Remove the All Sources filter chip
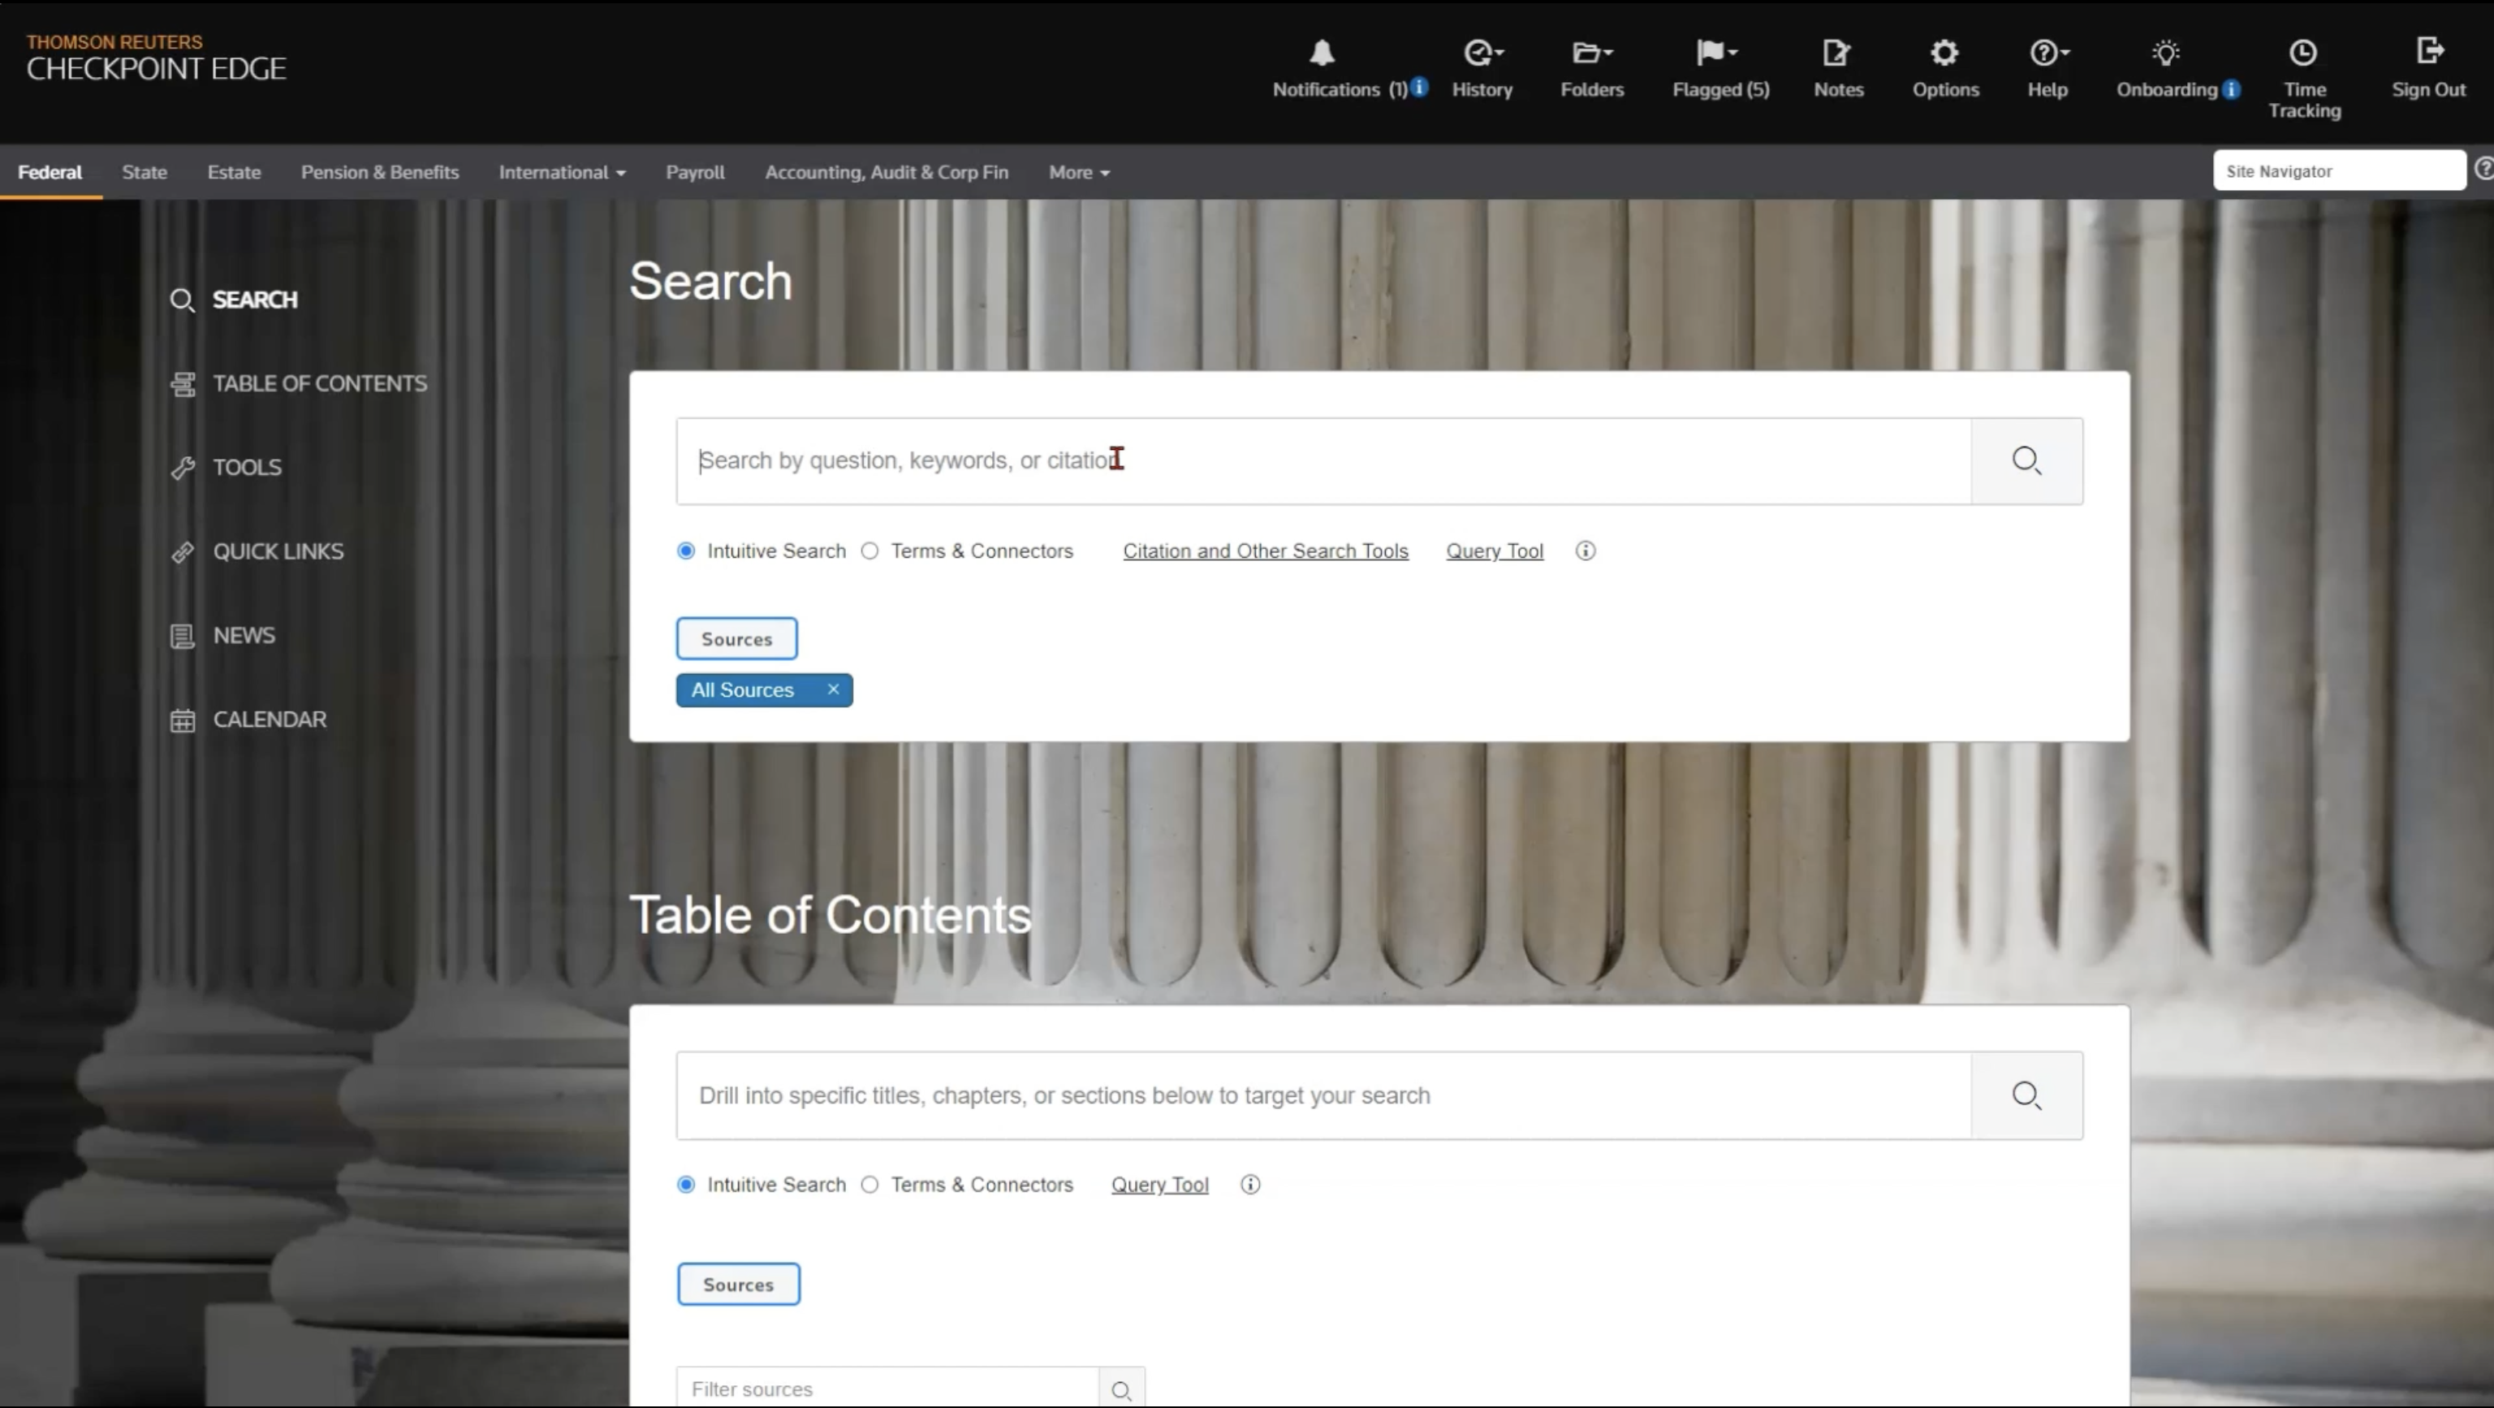 coord(833,689)
